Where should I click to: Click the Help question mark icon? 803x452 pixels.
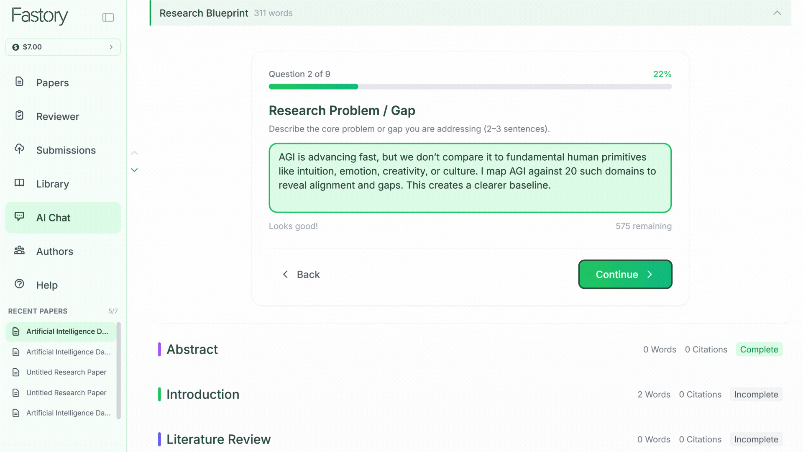pos(19,284)
